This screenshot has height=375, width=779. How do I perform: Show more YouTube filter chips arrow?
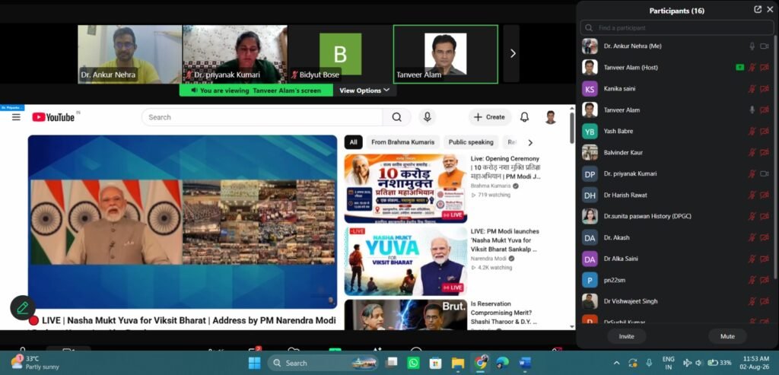[530, 142]
